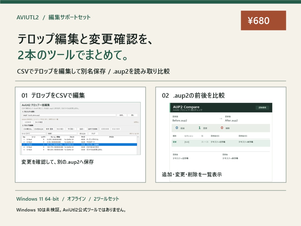Screen dimensions: 301x226
Task: Click the 変更を確認して、別の.aup2へ保存 caption
Action: tap(58, 162)
